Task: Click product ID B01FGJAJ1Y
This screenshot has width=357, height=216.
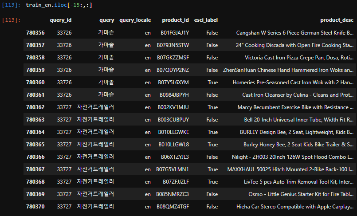Action: point(175,33)
